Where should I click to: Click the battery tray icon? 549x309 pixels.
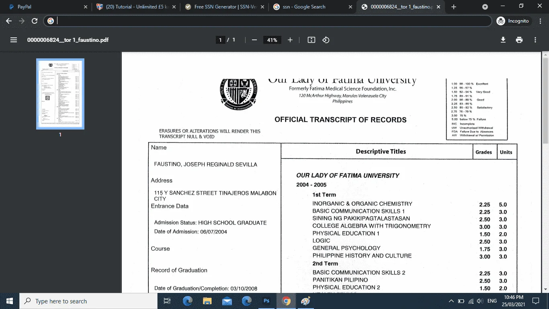pos(461,301)
